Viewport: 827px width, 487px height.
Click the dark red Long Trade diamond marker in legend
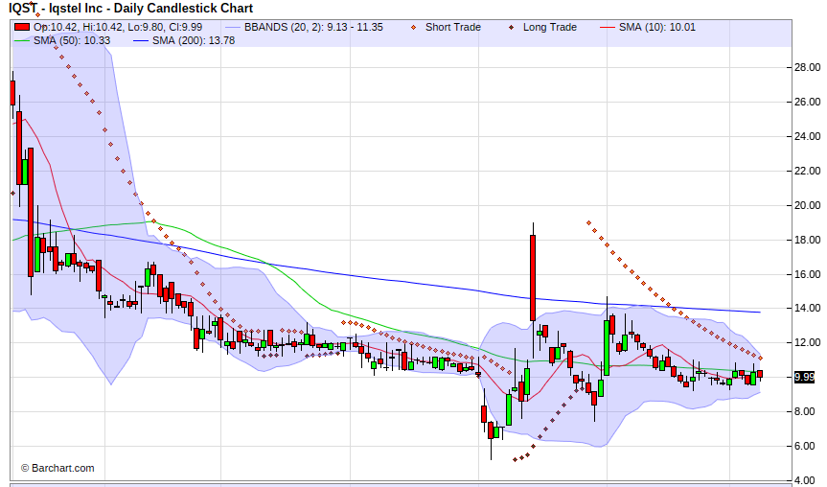coord(511,27)
